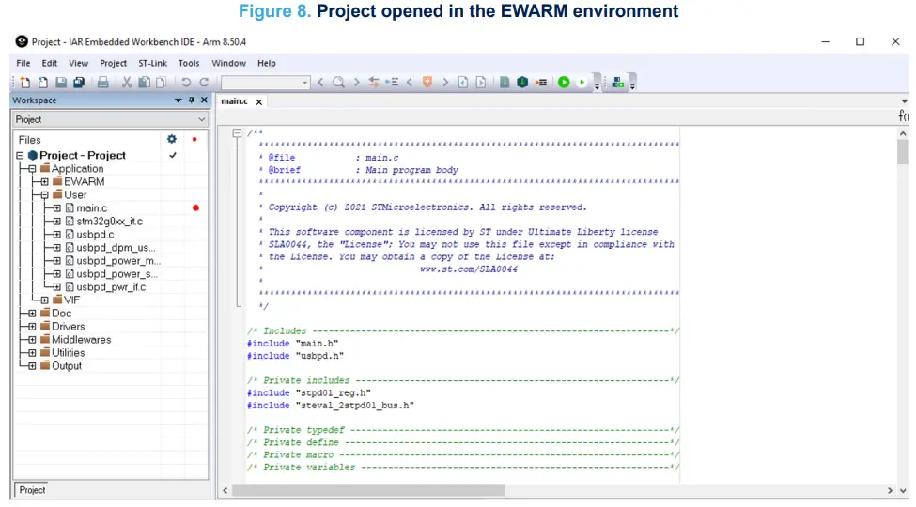Screen dimensions: 916x507
Task: Select usbpd_pwr_if.c in the tree
Action: point(111,287)
